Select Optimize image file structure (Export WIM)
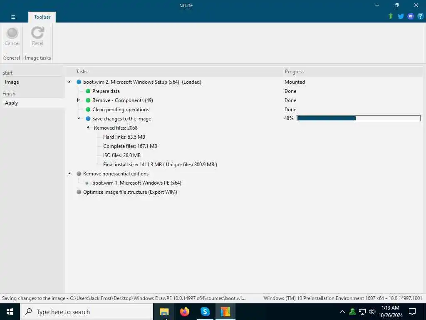Viewport: 426px width, 320px height. 130,192
